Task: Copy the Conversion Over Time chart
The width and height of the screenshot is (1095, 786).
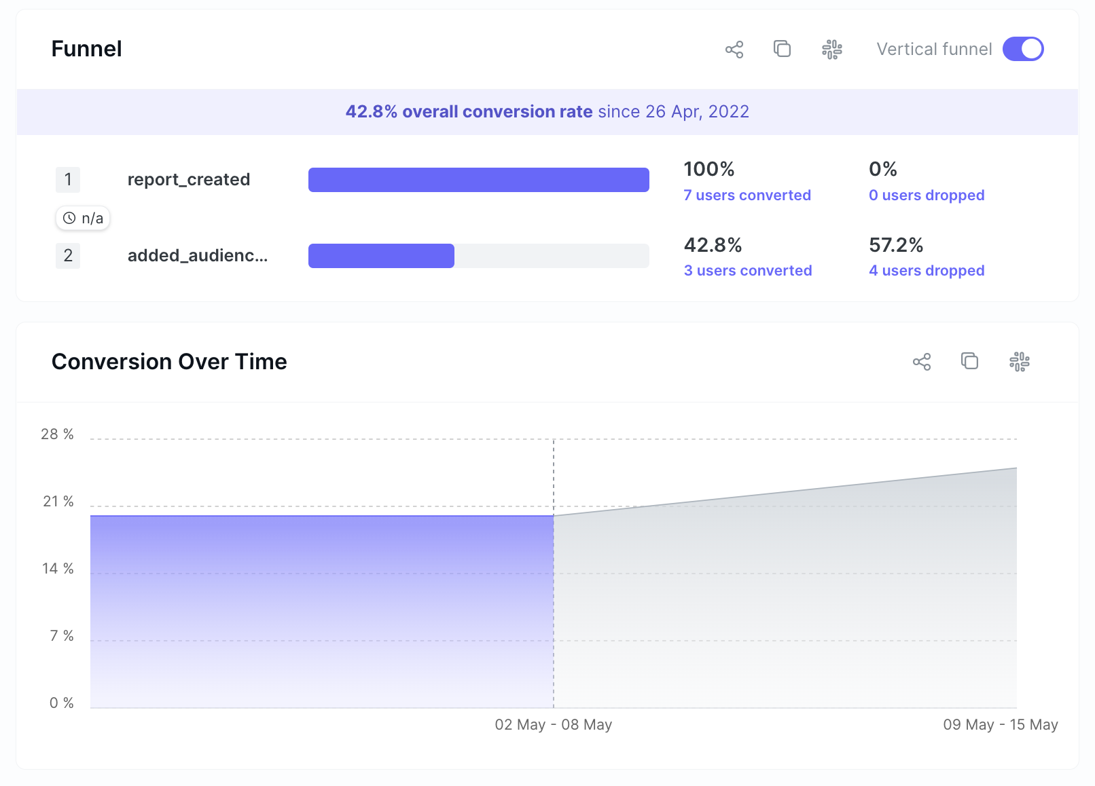Action: pos(969,361)
